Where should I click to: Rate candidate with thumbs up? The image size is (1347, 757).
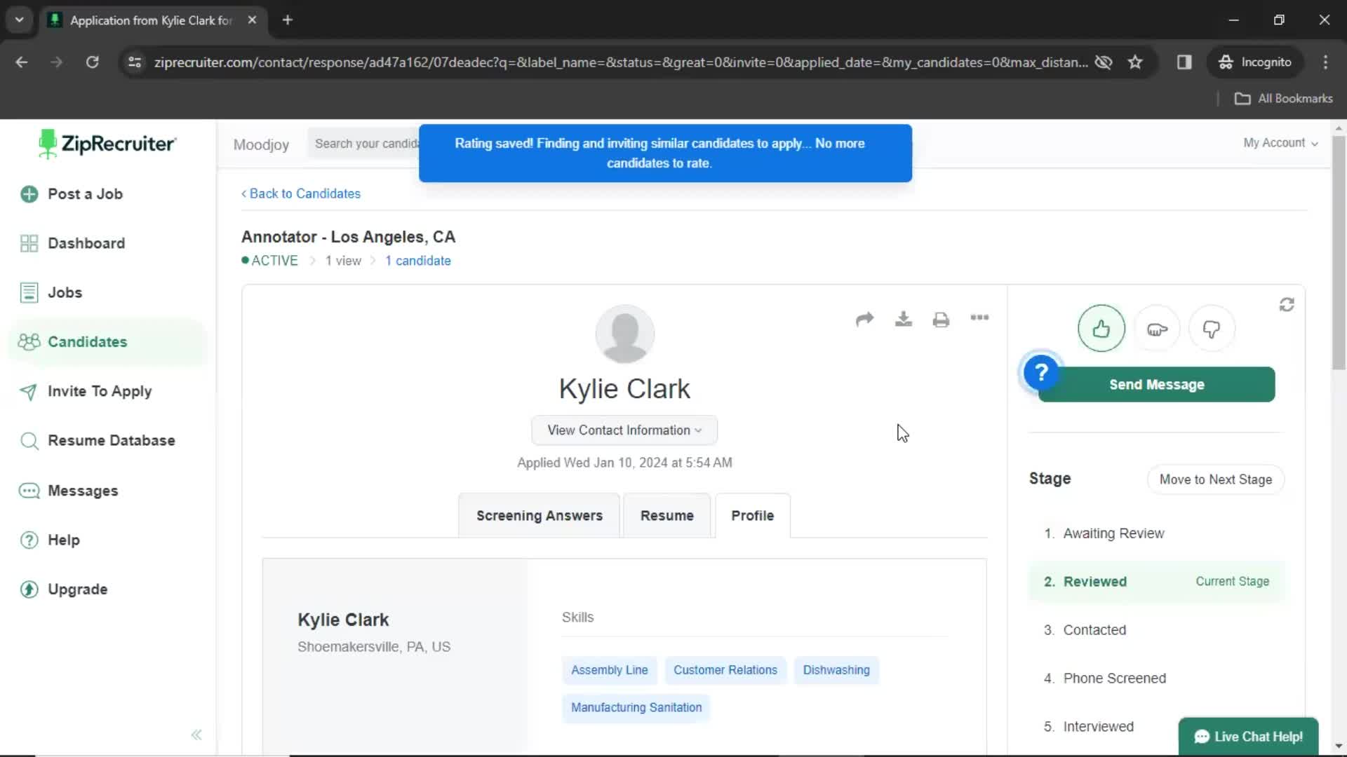(x=1101, y=329)
